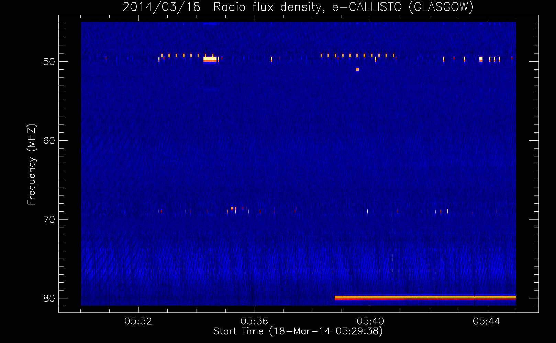Click the 50 frequency tick label
Image resolution: width=556 pixels, height=343 pixels.
(x=49, y=62)
